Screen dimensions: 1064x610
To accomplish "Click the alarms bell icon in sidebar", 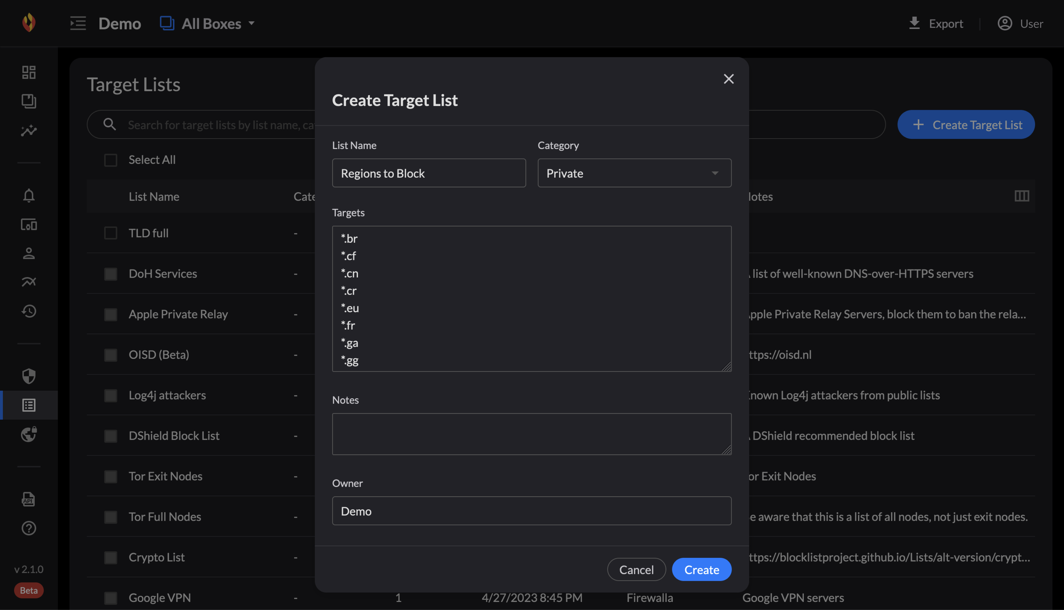I will point(28,196).
